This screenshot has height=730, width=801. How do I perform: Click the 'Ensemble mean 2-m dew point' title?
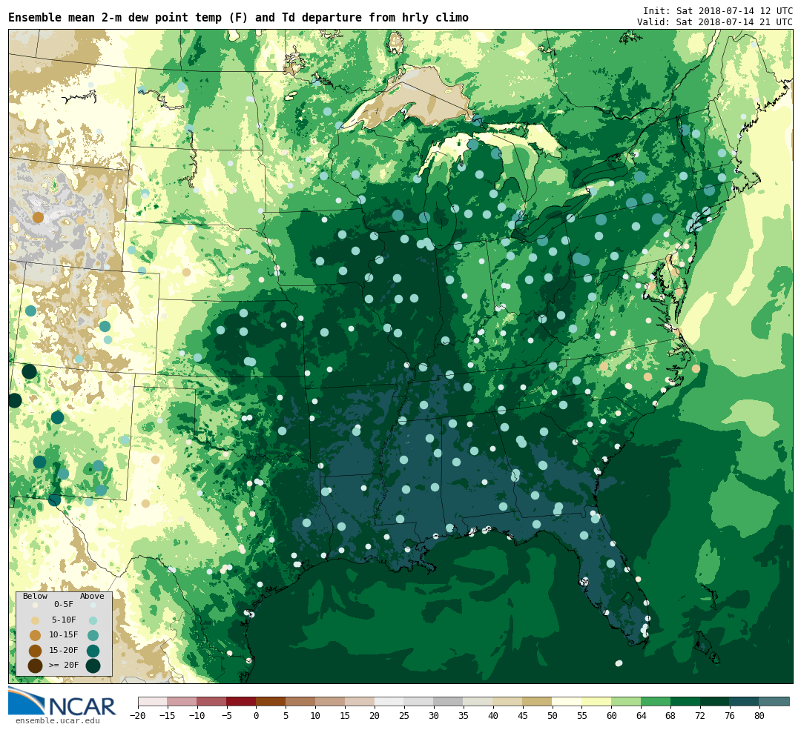tap(238, 18)
